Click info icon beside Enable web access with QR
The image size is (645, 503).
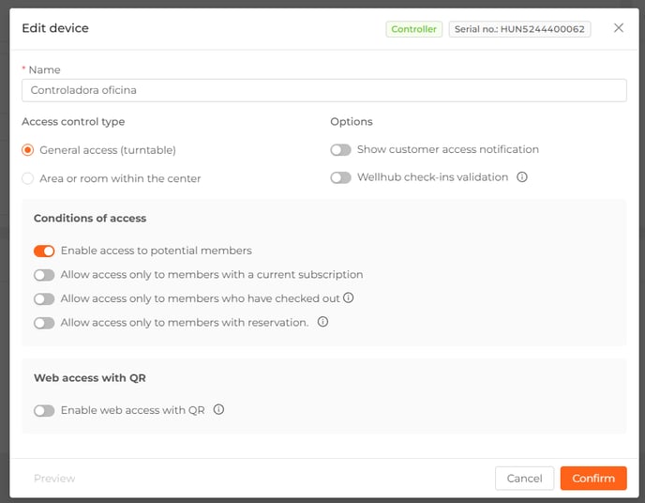(x=218, y=409)
